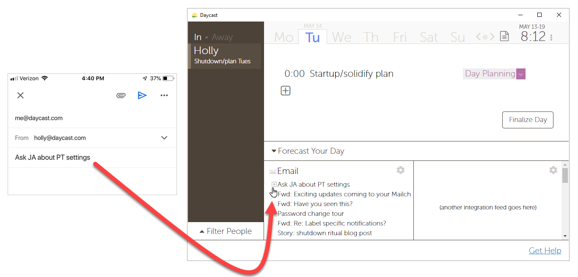The image size is (578, 277).
Task: Click the holly@daycast.com sender address
Action: tap(60, 138)
